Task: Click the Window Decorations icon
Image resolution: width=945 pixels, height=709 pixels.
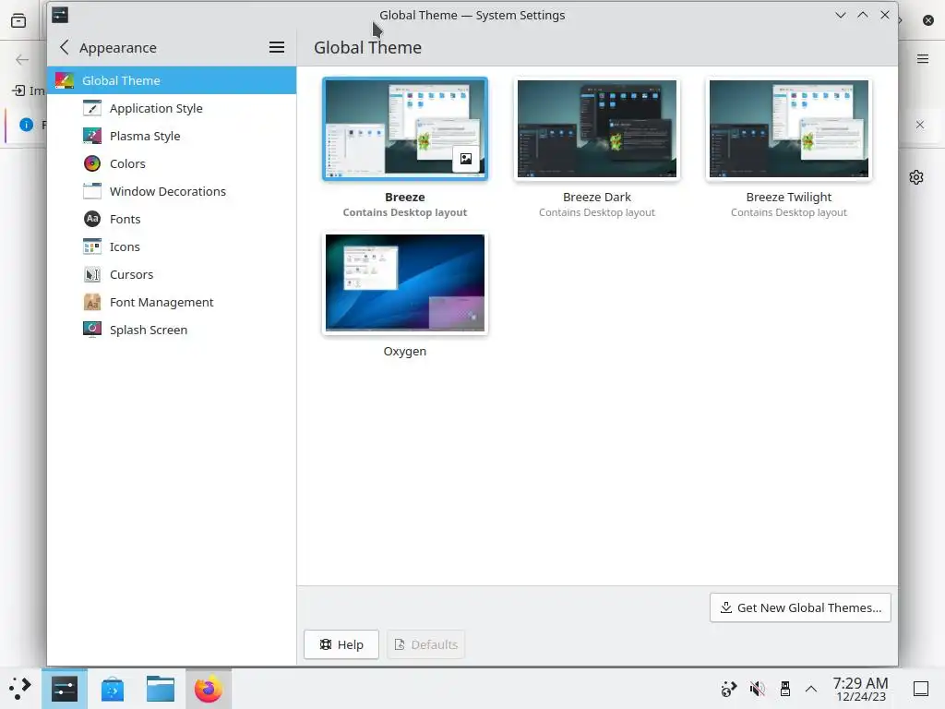Action: pyautogui.click(x=92, y=192)
